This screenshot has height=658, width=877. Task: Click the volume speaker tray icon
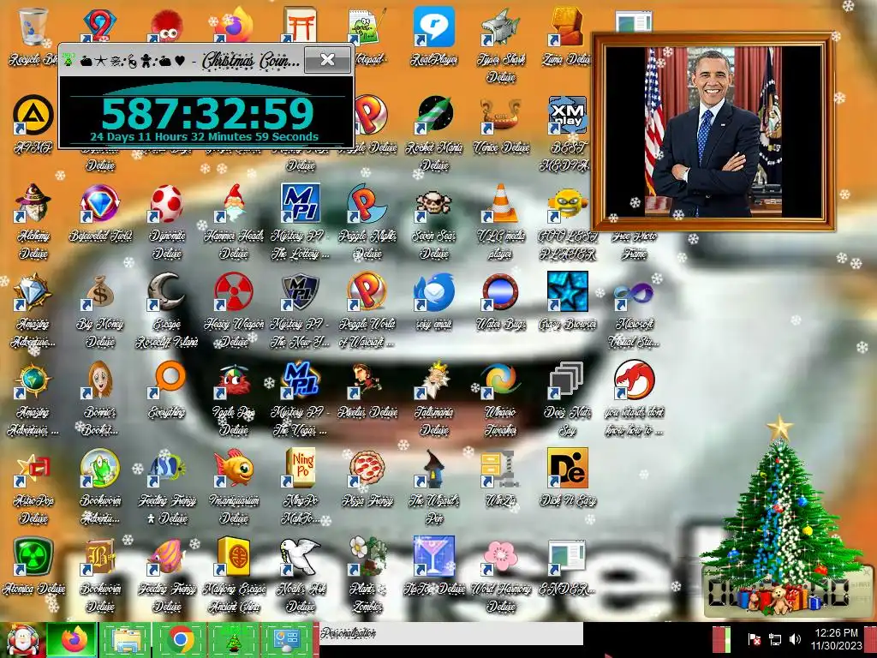(795, 638)
